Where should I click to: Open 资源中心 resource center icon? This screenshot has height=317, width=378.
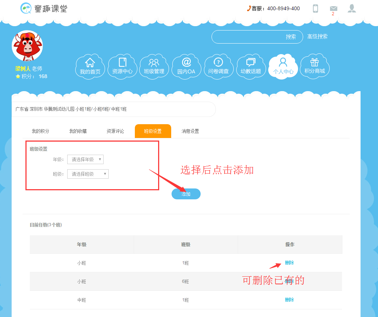click(x=122, y=66)
